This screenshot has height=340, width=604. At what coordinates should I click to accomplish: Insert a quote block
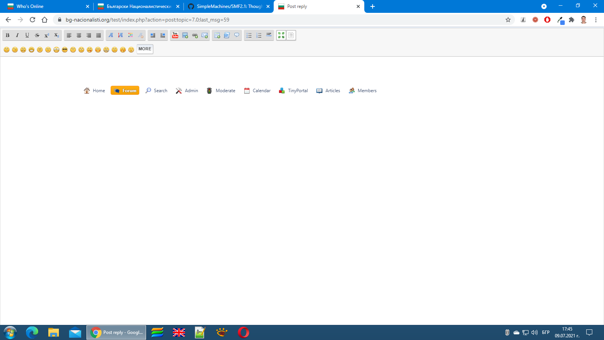(237, 35)
